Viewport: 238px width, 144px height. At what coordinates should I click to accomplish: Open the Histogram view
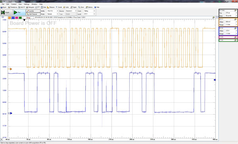(x=30, y=7)
